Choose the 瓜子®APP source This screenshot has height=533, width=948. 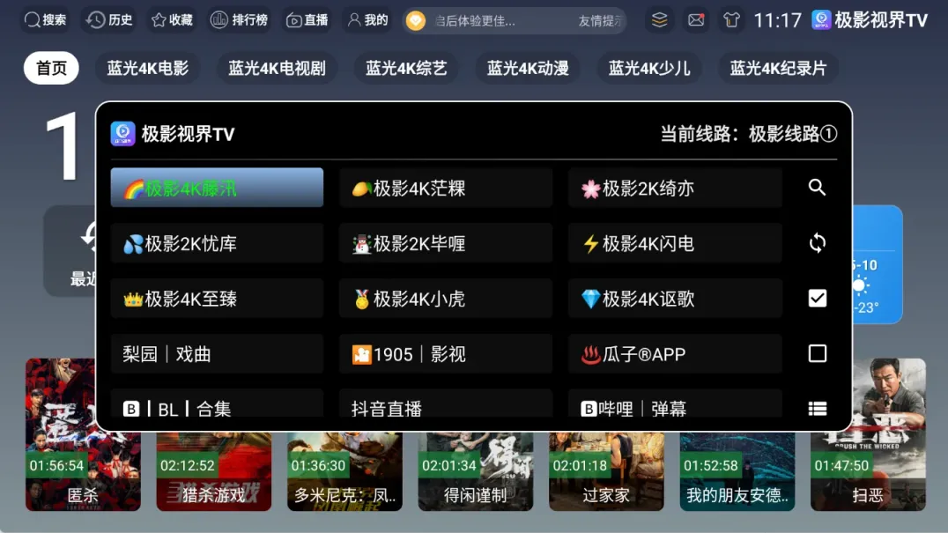point(675,354)
